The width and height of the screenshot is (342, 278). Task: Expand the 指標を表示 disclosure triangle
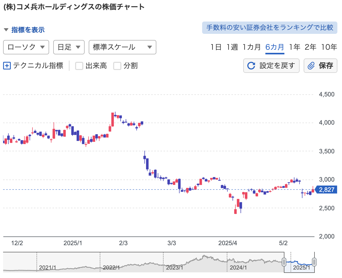6,30
